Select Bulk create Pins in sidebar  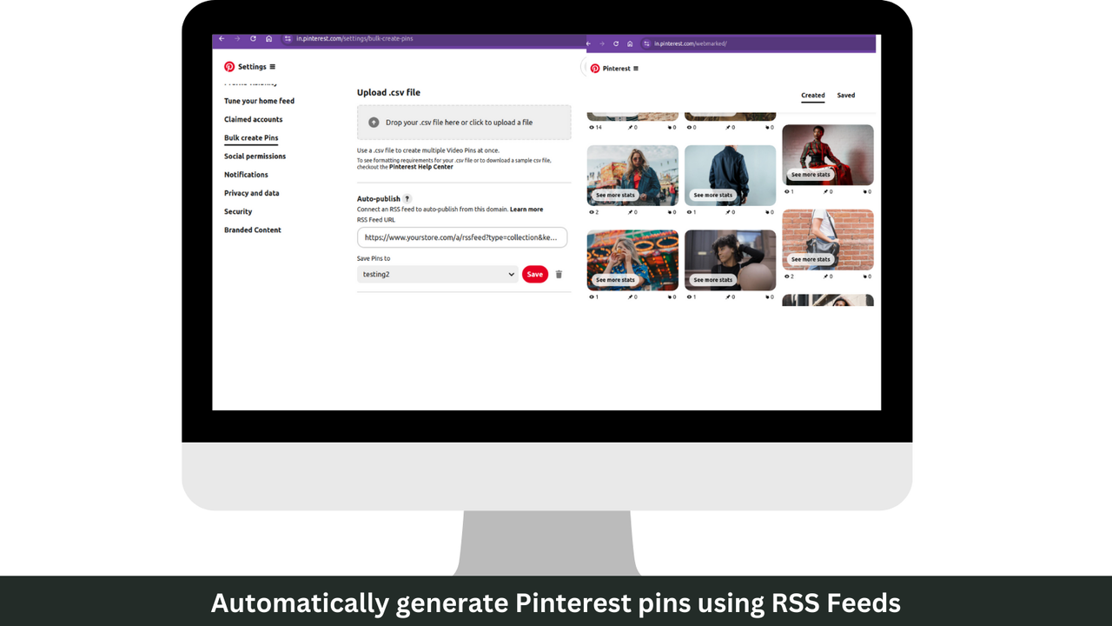click(251, 137)
